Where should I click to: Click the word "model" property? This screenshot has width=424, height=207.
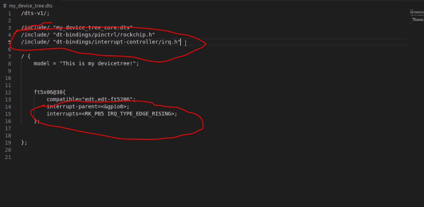(42, 64)
